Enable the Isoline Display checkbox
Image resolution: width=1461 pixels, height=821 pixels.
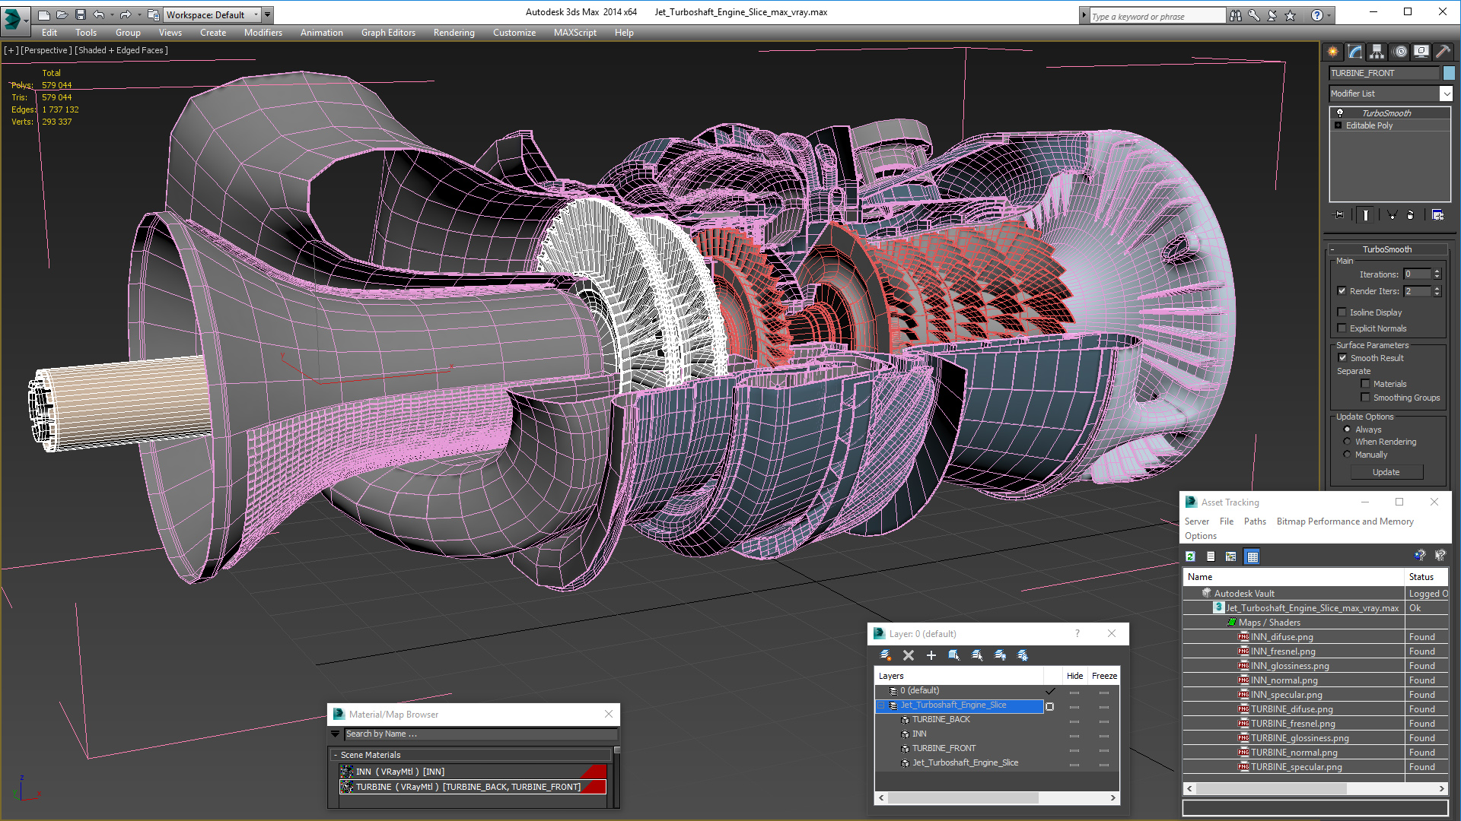coord(1342,312)
